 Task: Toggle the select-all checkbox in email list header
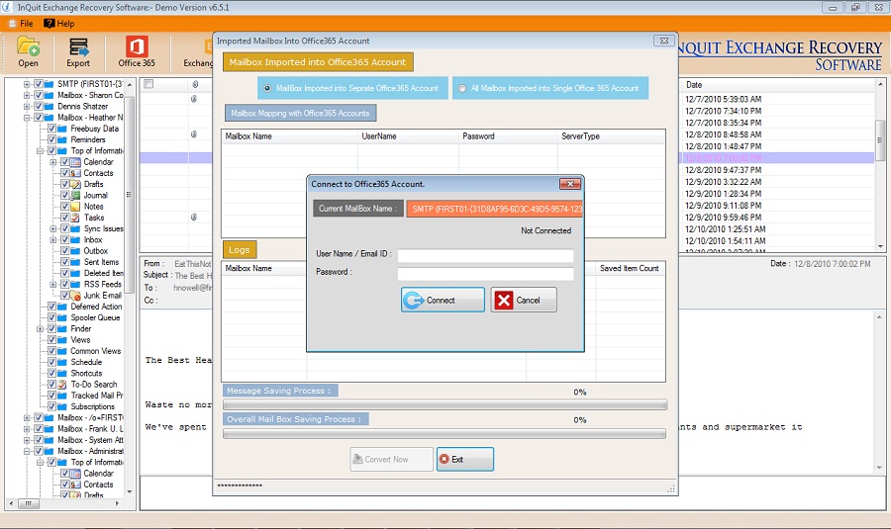click(x=148, y=85)
